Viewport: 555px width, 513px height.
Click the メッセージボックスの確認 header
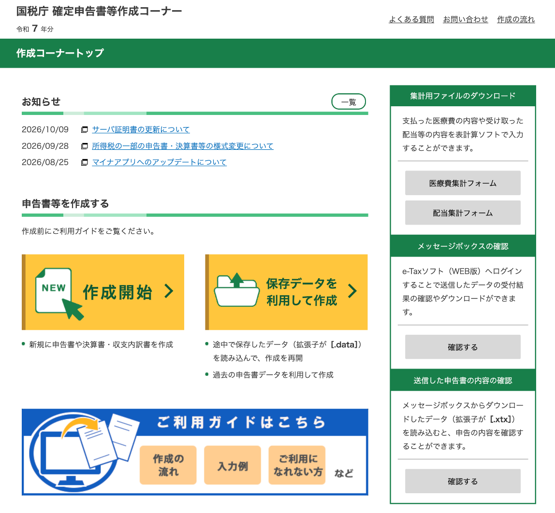pyautogui.click(x=463, y=246)
